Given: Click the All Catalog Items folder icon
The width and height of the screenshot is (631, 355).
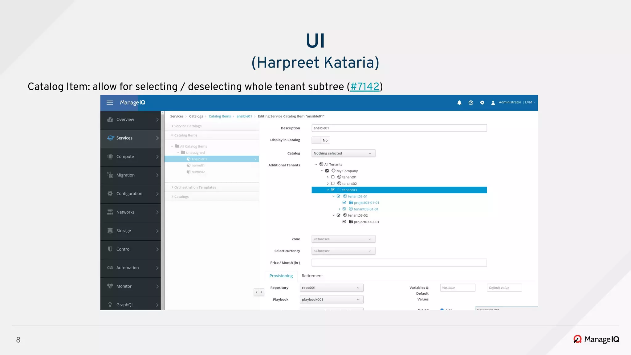Looking at the screenshot, I should pyautogui.click(x=177, y=146).
